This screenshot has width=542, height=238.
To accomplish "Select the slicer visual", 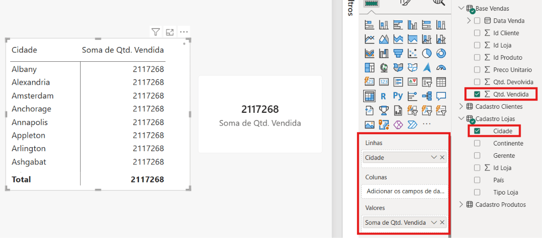I will (x=427, y=82).
